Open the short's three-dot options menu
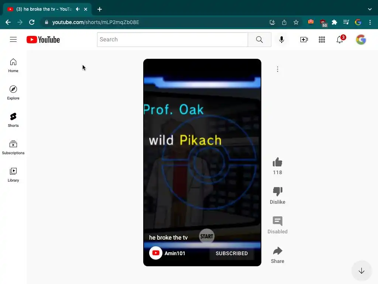 (278, 69)
